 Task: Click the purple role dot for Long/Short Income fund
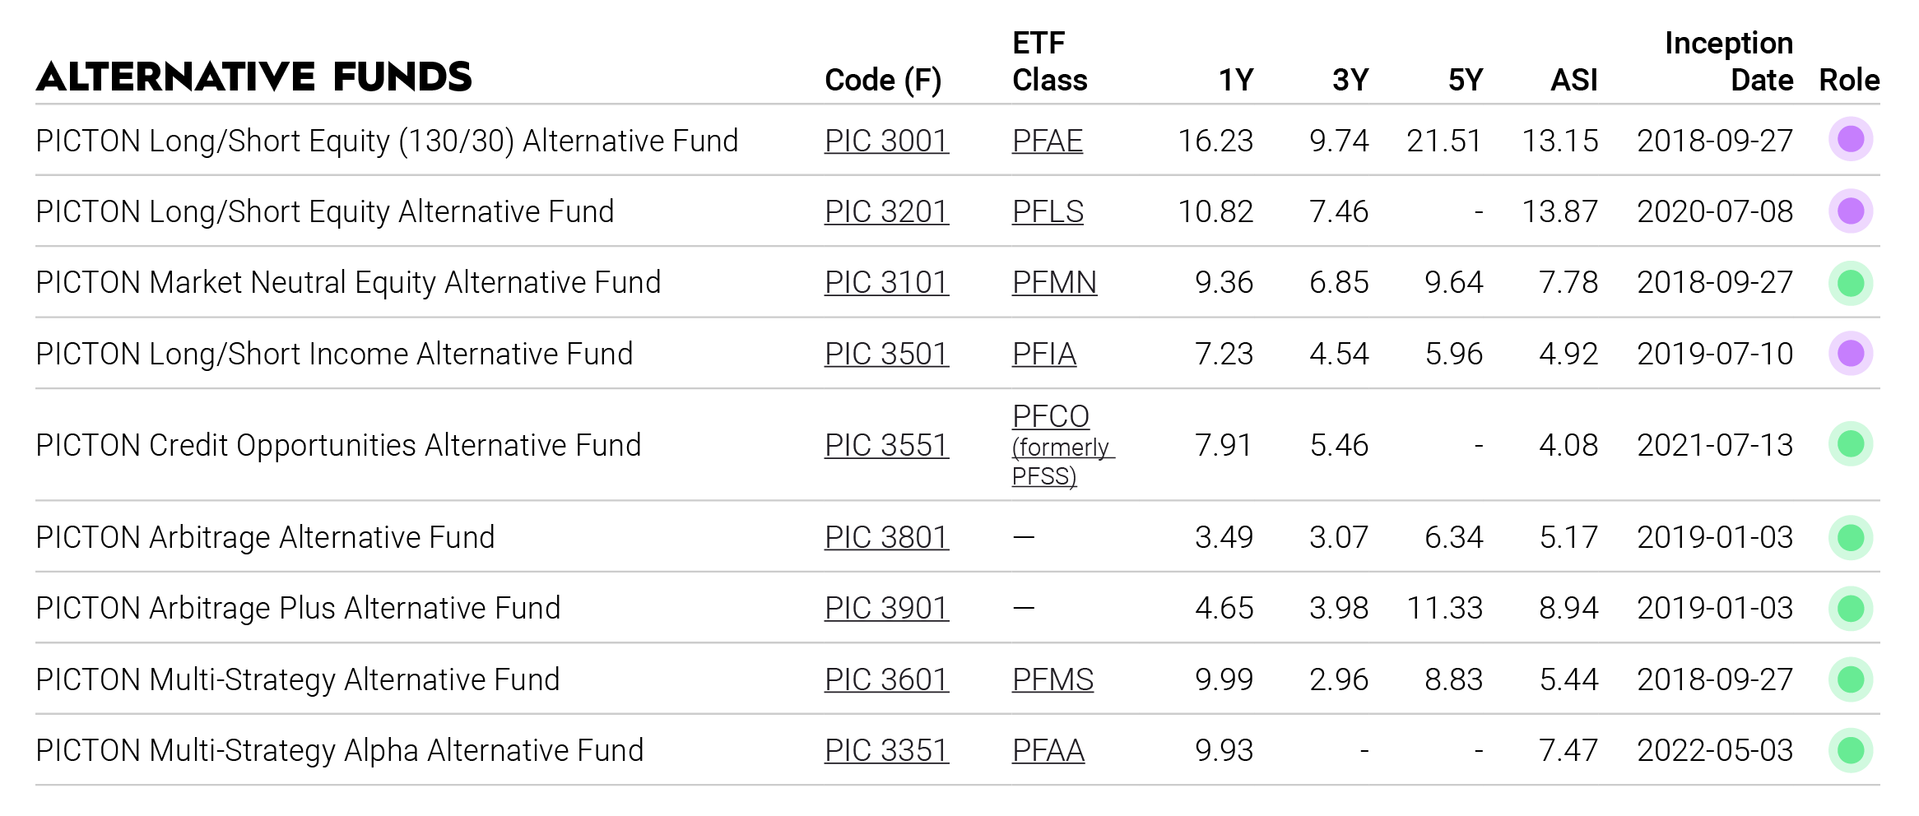click(x=1850, y=354)
